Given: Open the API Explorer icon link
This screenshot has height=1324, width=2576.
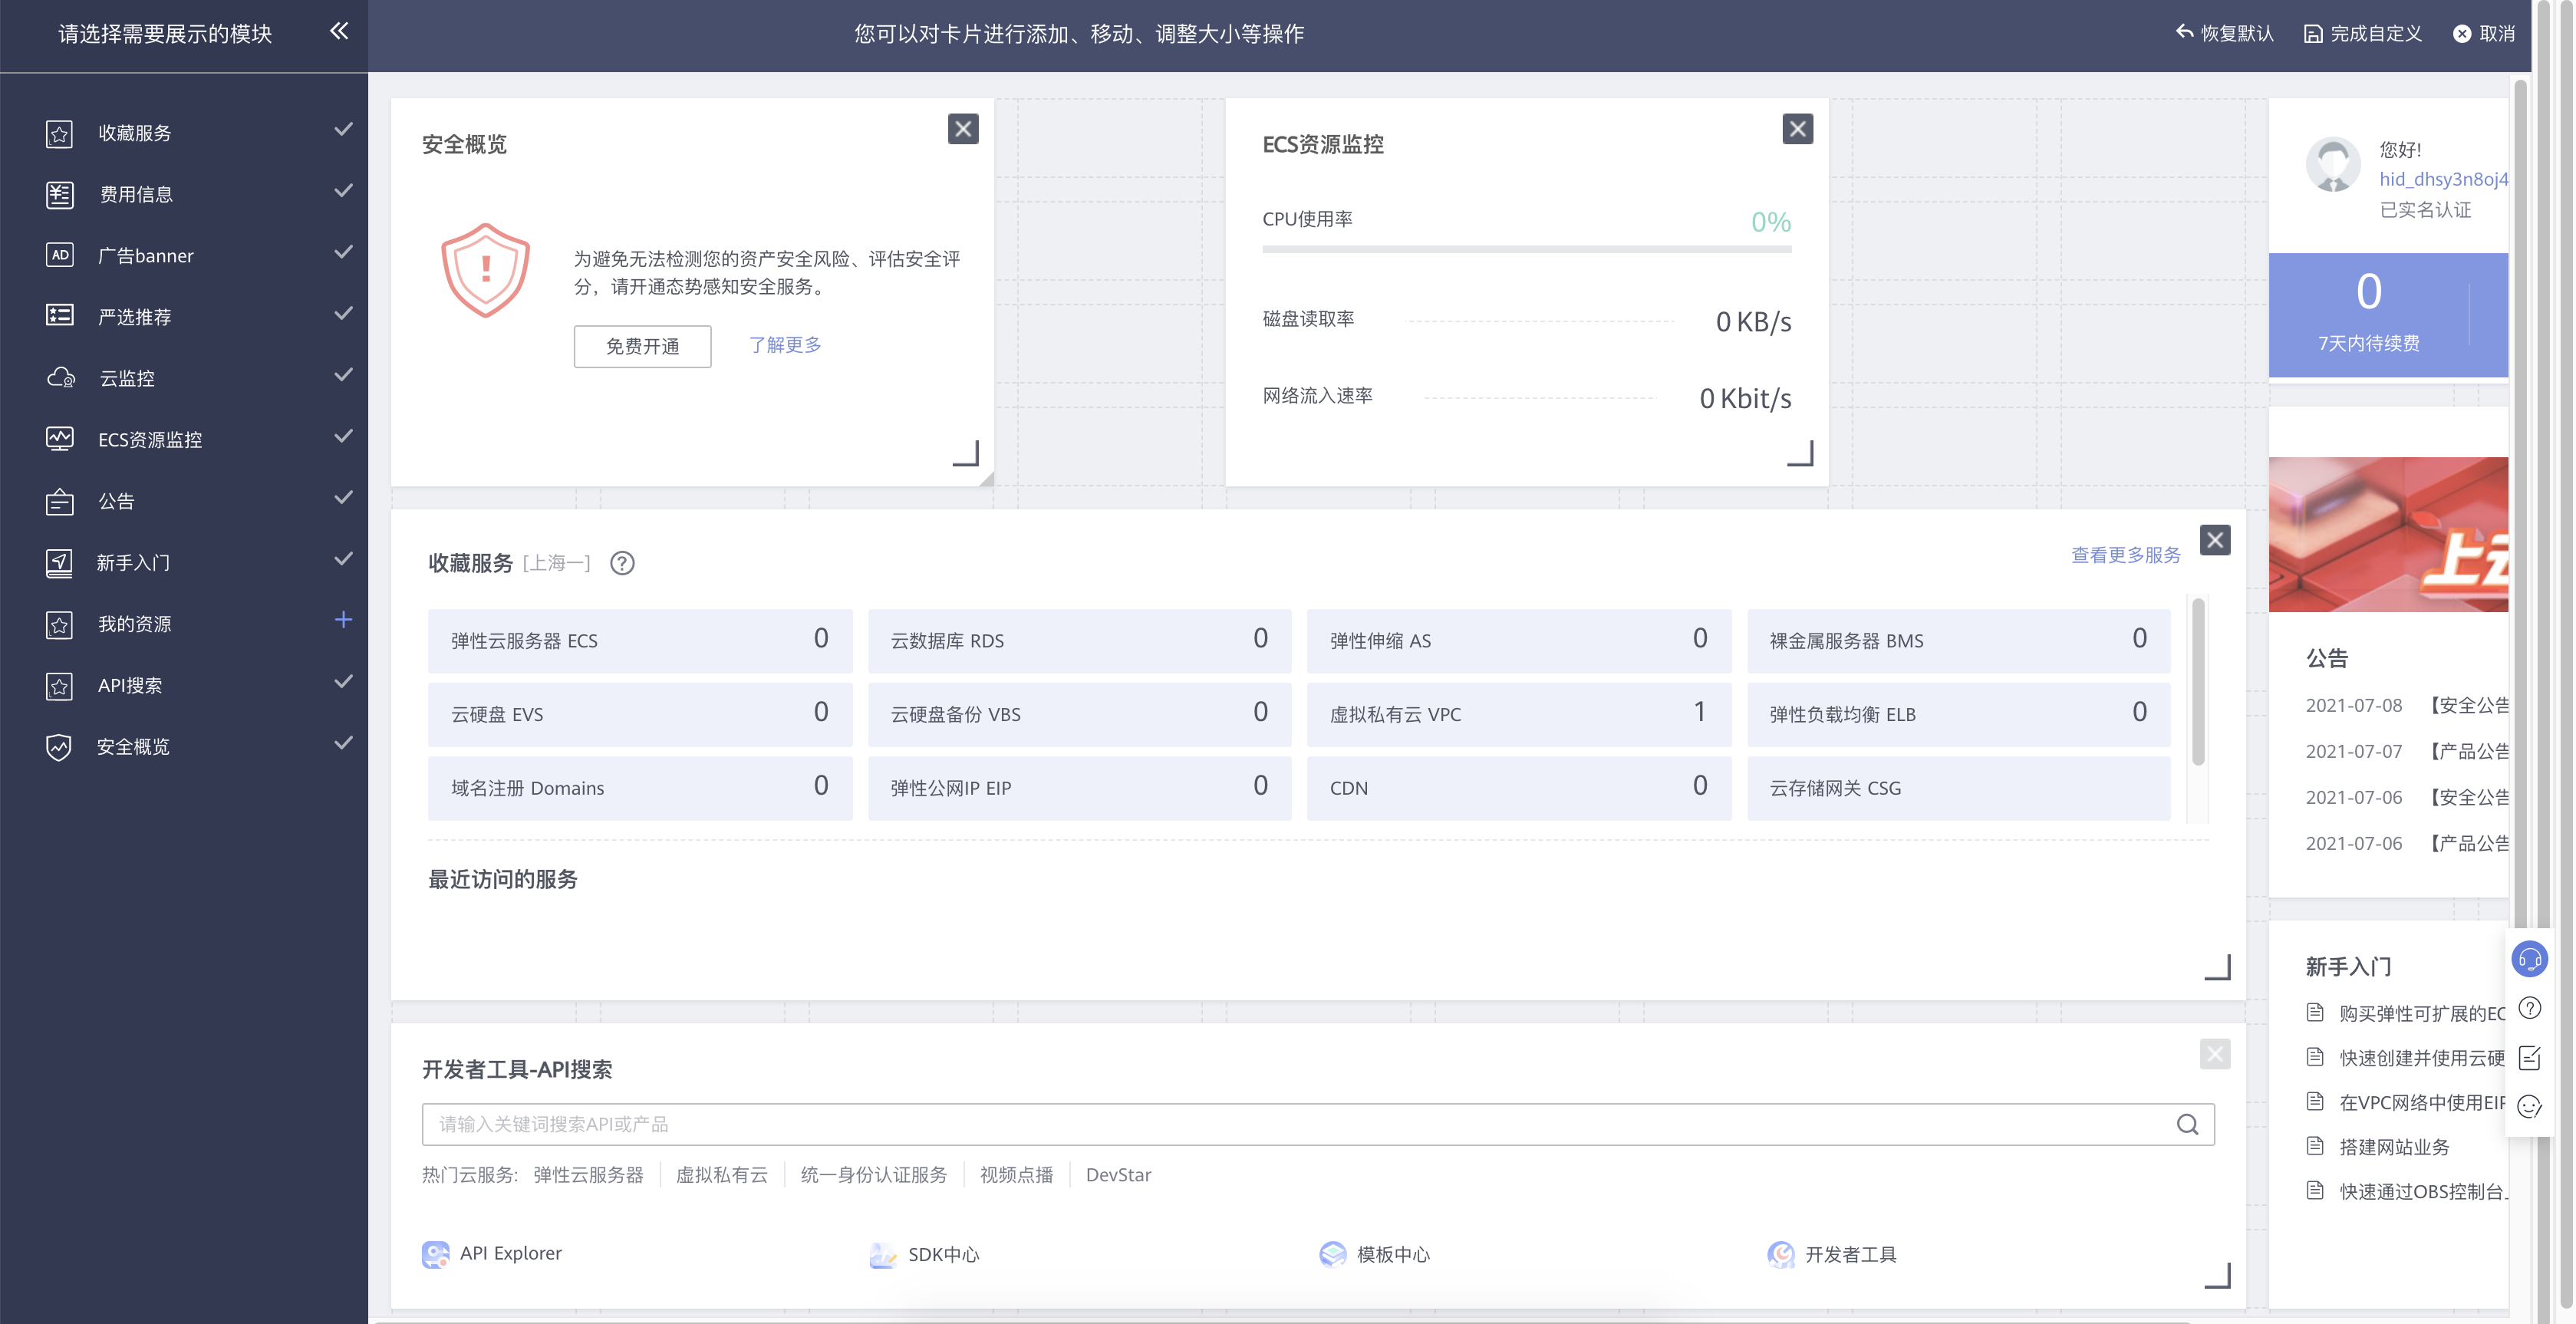Looking at the screenshot, I should tap(436, 1254).
